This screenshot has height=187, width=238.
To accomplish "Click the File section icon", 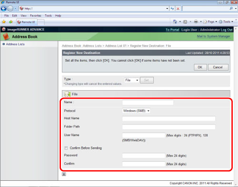I will coord(67,94).
